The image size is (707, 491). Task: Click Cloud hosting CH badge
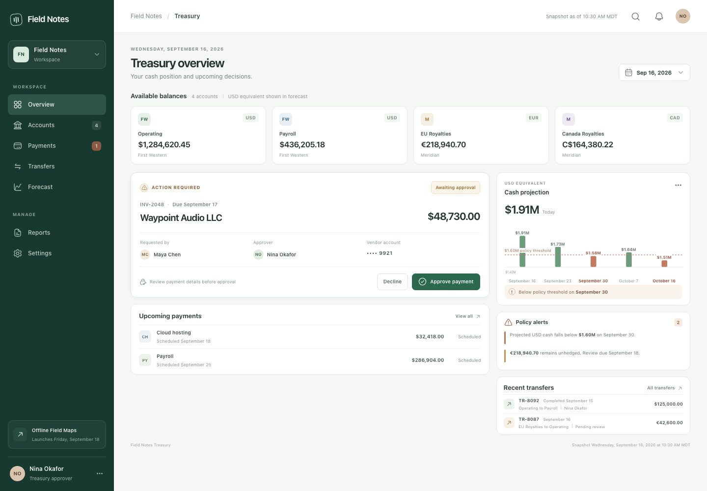click(145, 337)
